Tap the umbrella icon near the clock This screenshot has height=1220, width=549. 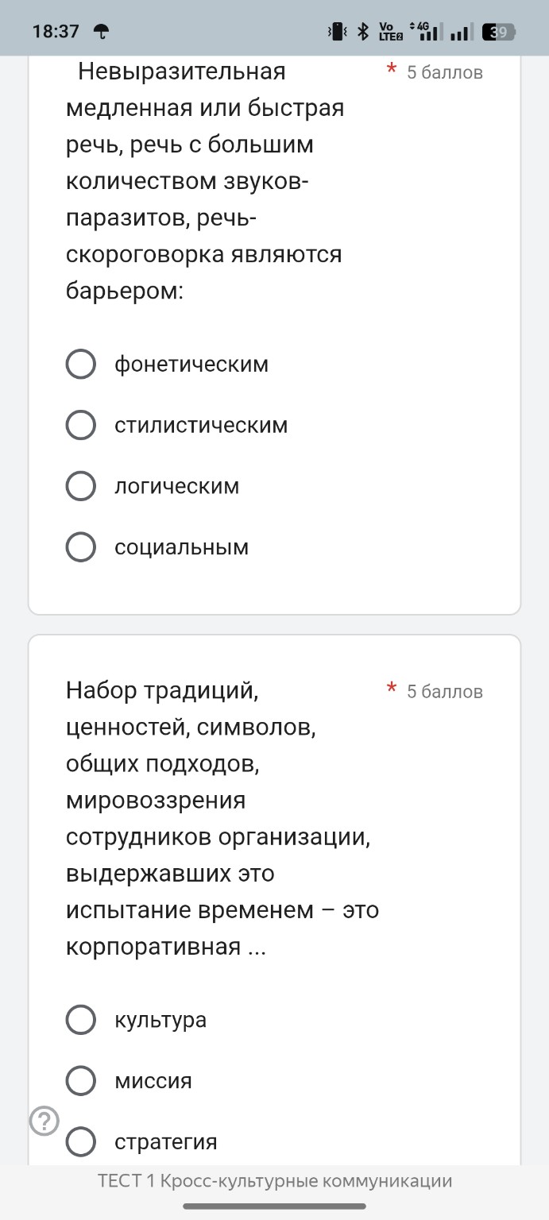coord(103,32)
